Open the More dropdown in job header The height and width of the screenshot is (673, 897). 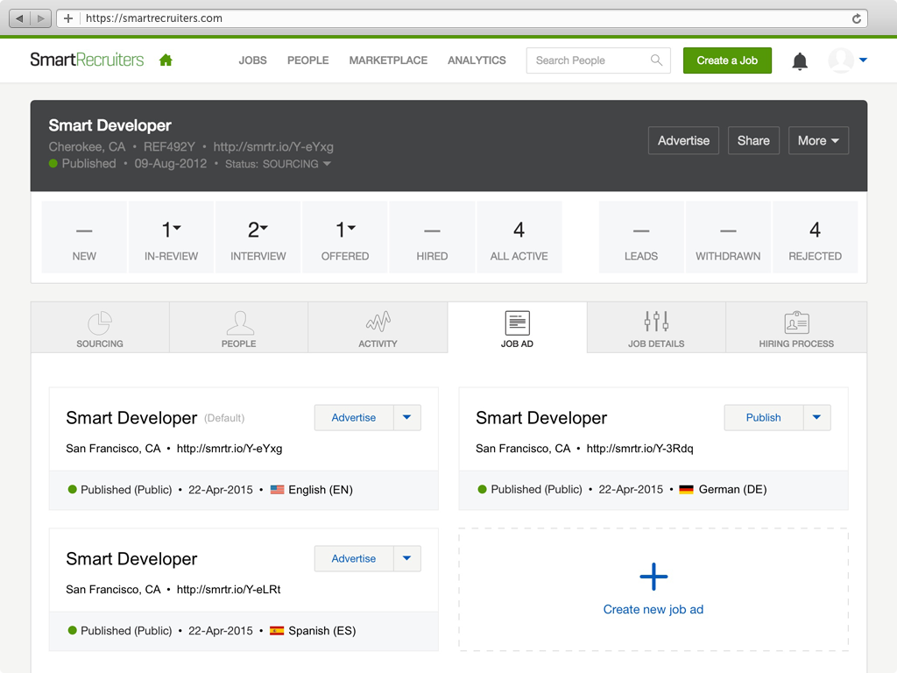pos(818,141)
